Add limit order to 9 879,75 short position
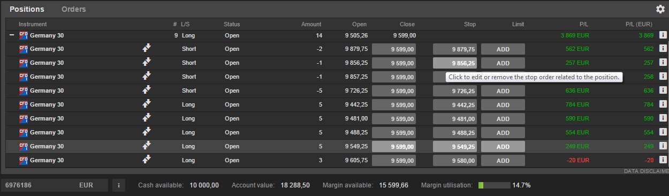Viewport: 669px width, 196px height. 503,49
